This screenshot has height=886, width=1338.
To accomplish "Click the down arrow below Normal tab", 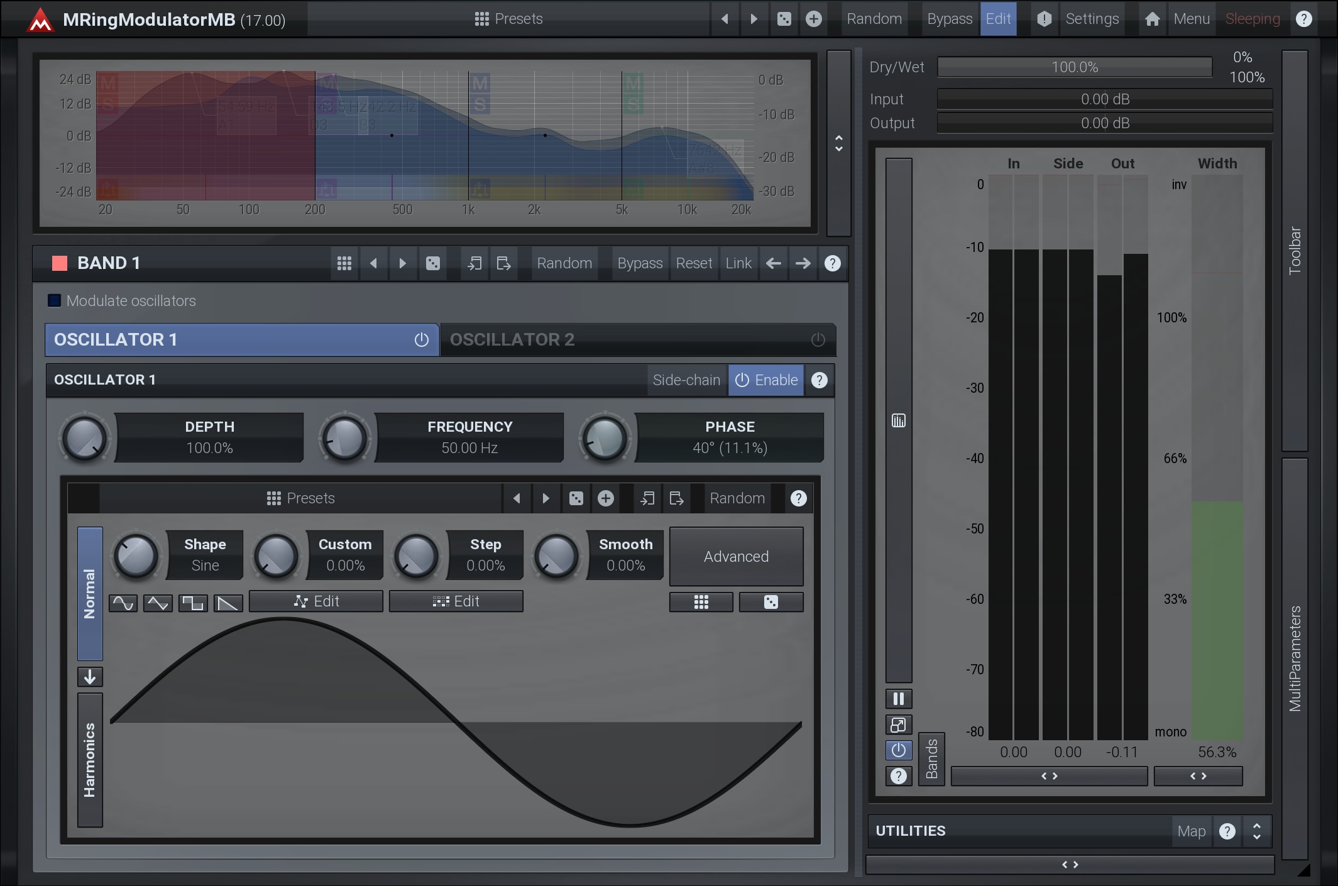I will (90, 677).
